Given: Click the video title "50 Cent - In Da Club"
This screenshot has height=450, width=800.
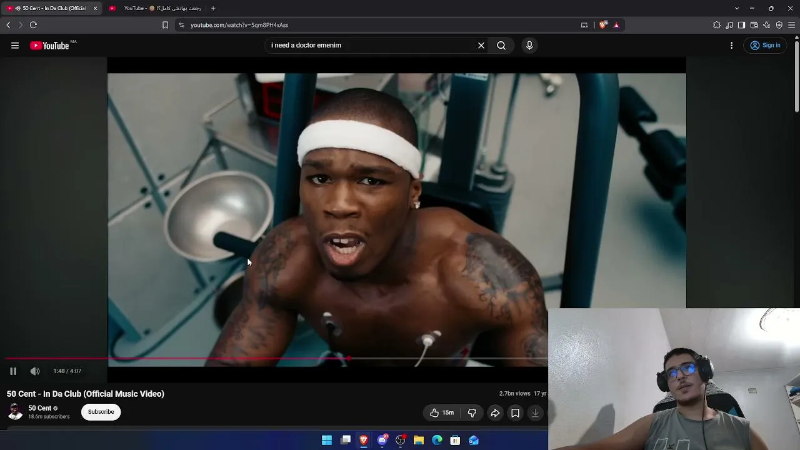Looking at the screenshot, I should 86,394.
